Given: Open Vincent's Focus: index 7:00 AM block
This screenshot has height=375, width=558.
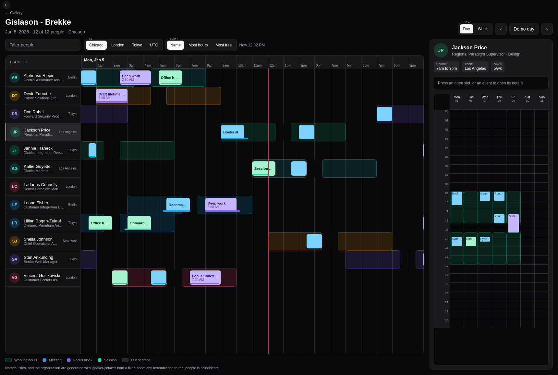Looking at the screenshot, I should click(x=205, y=278).
